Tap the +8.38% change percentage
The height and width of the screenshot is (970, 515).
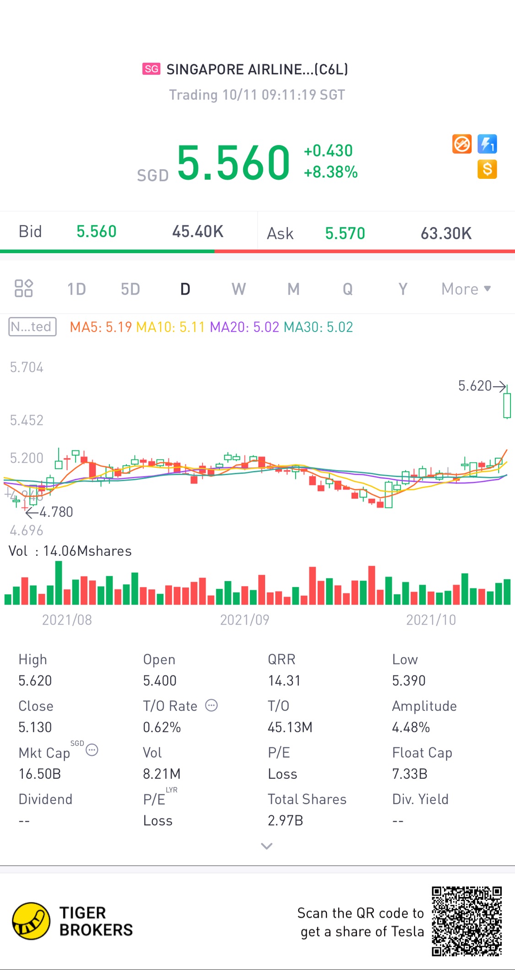tap(331, 172)
